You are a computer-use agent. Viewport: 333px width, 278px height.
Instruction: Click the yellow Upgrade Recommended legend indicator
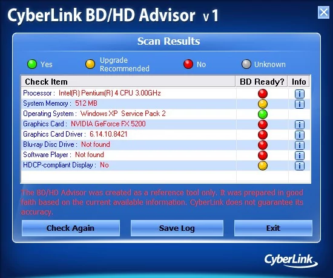[90, 64]
